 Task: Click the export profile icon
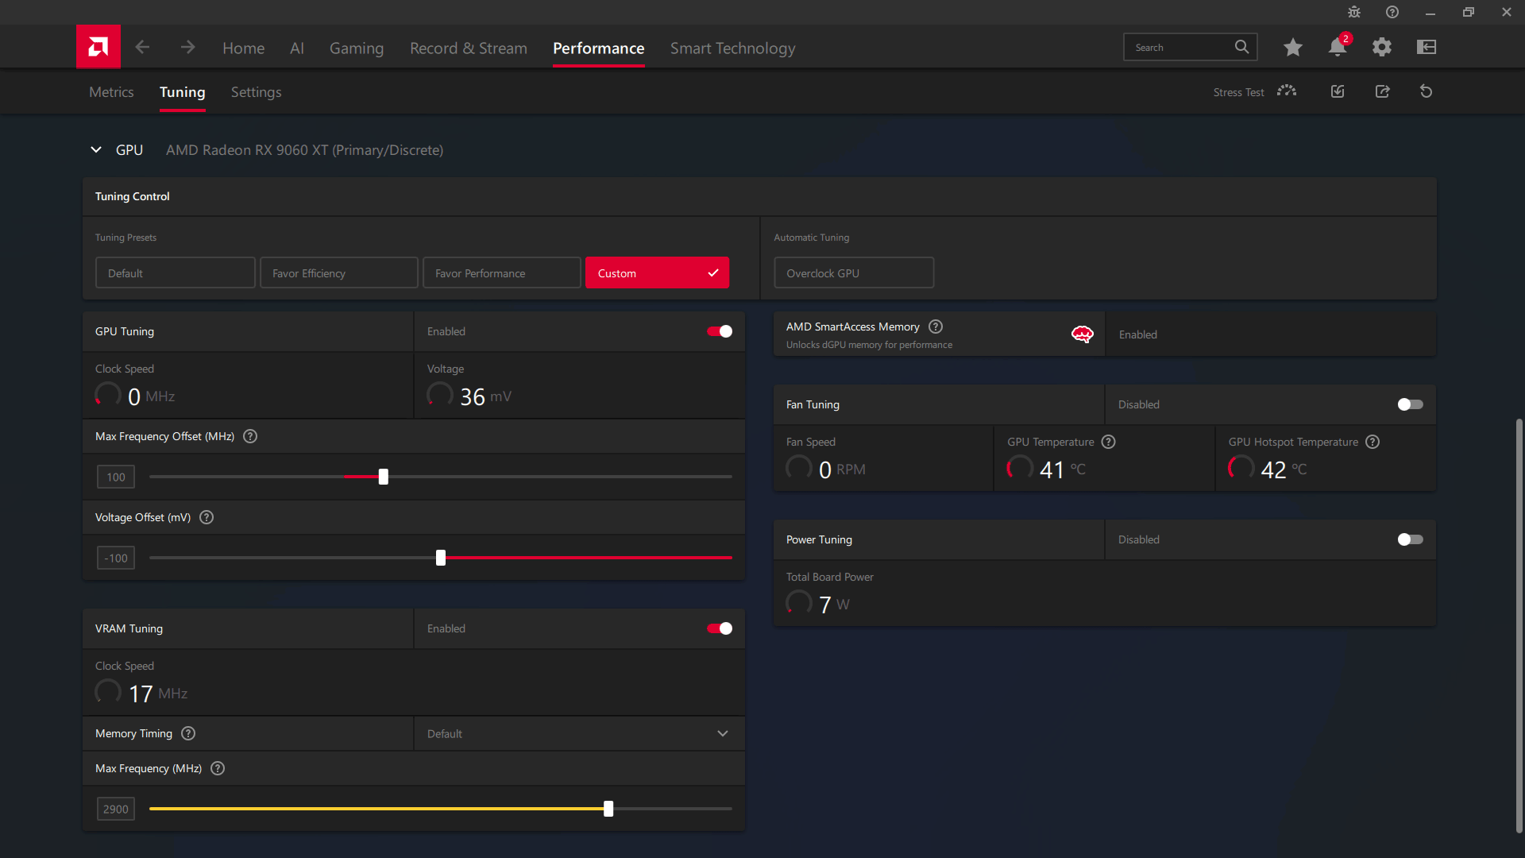(1382, 91)
